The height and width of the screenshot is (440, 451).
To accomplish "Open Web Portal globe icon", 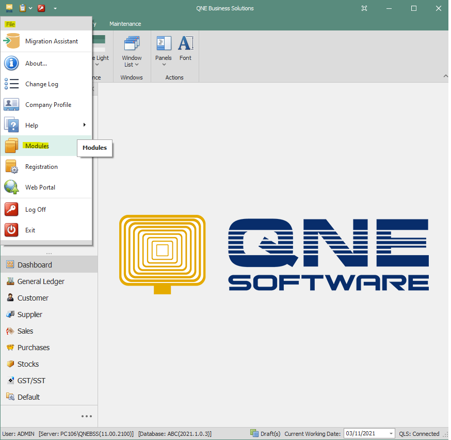I will pyautogui.click(x=11, y=187).
